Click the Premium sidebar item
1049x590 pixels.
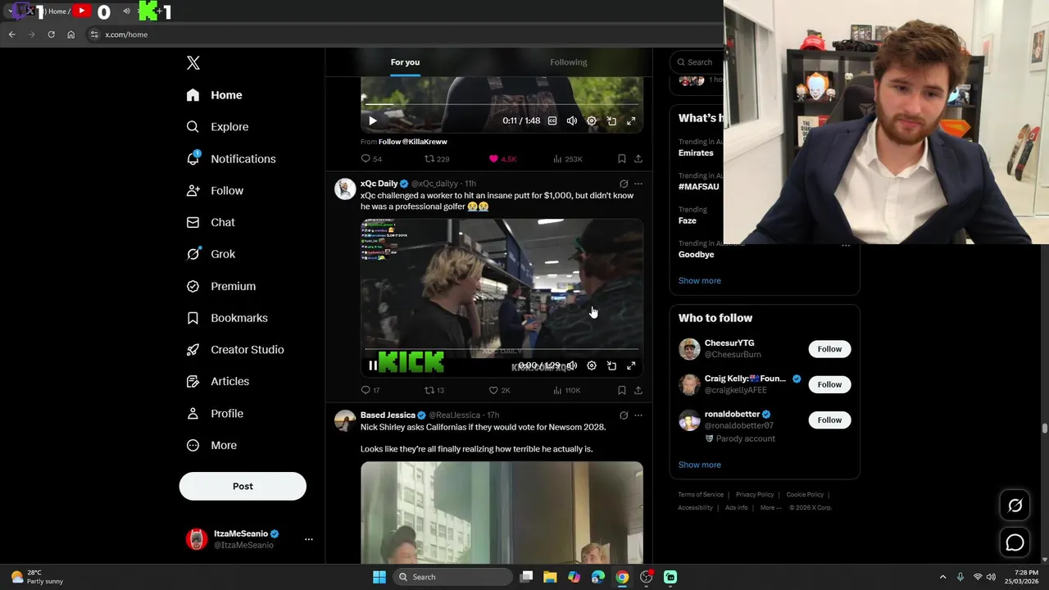[221, 286]
